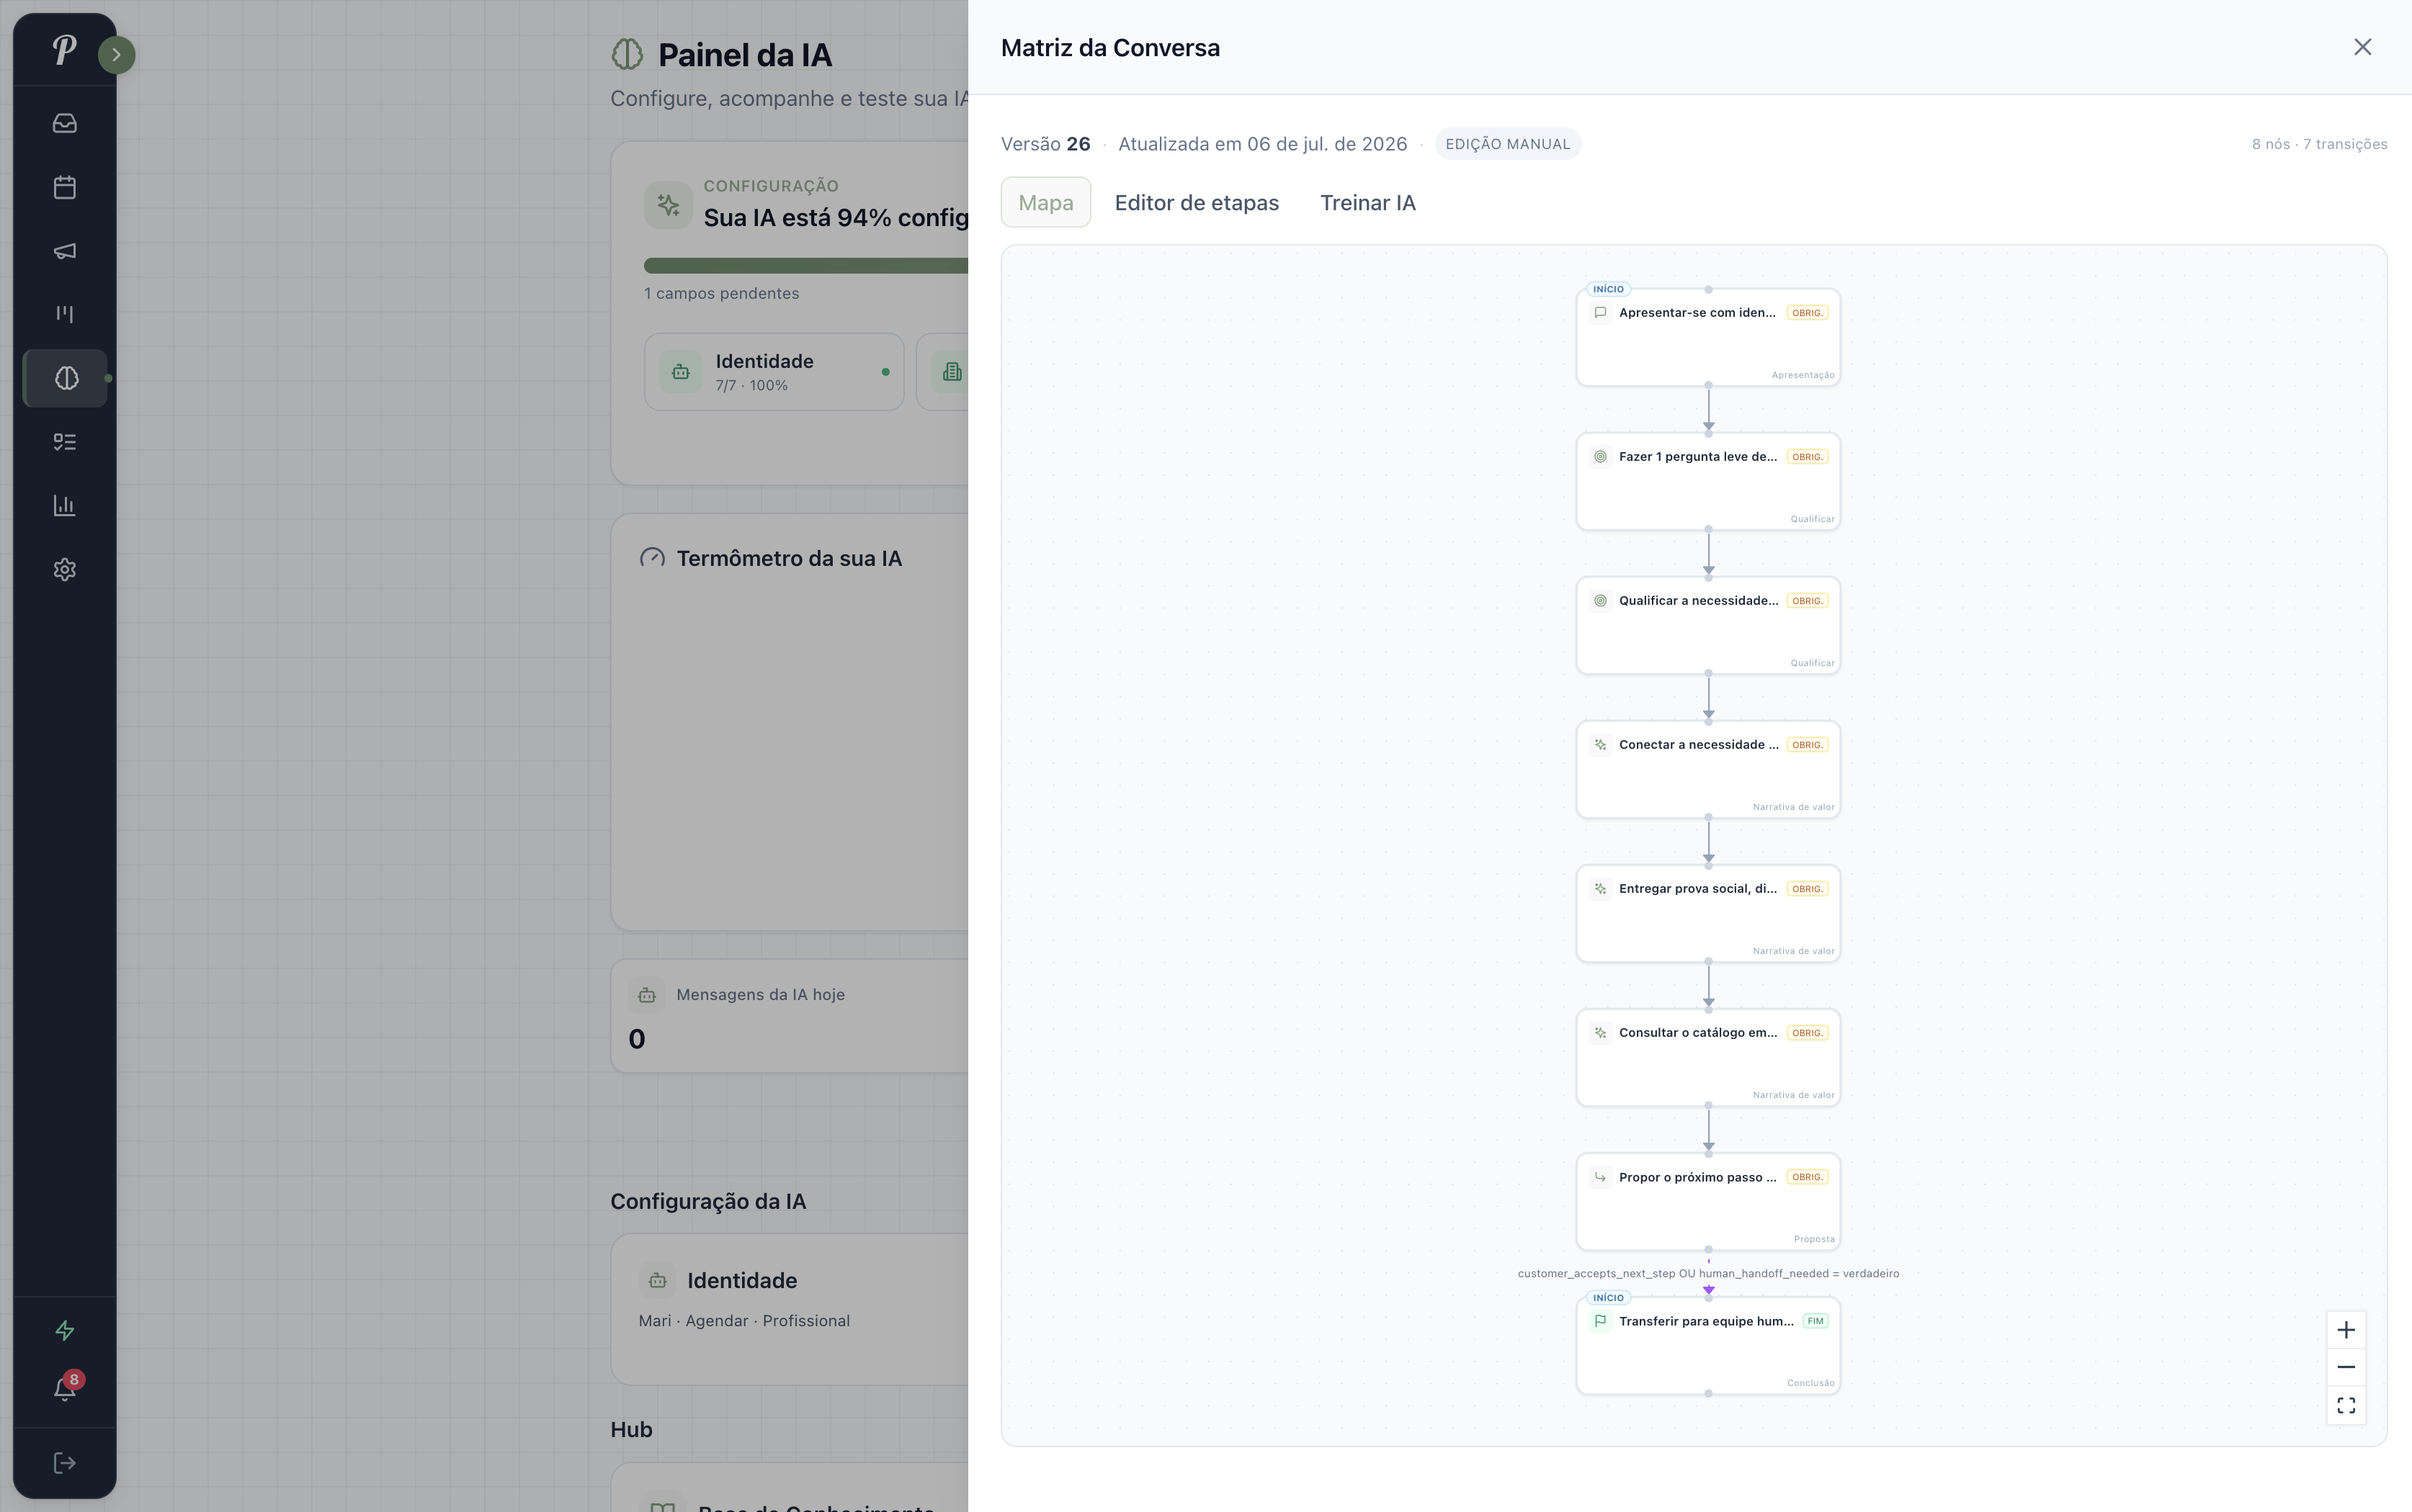The width and height of the screenshot is (2412, 1512).
Task: Click the transition label customer_accepts_next_step
Action: (1707, 1273)
